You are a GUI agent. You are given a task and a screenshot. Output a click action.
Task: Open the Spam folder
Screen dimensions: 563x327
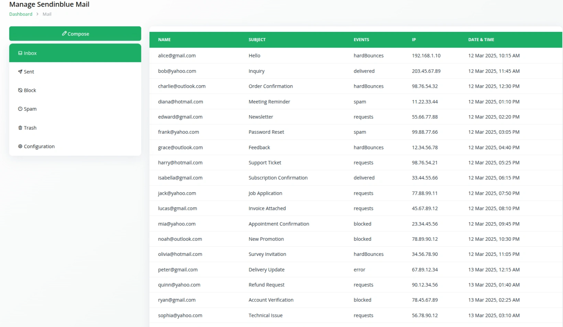75,109
